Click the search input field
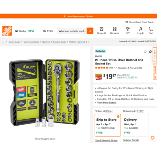The width and height of the screenshot is (157, 157). pyautogui.click(x=72, y=31)
